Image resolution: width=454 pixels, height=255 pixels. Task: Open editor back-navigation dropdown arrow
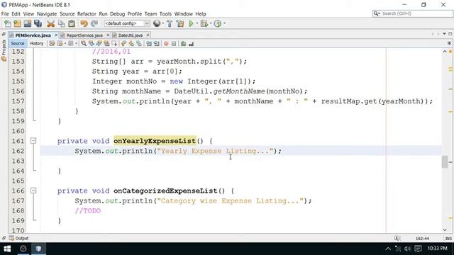point(65,44)
